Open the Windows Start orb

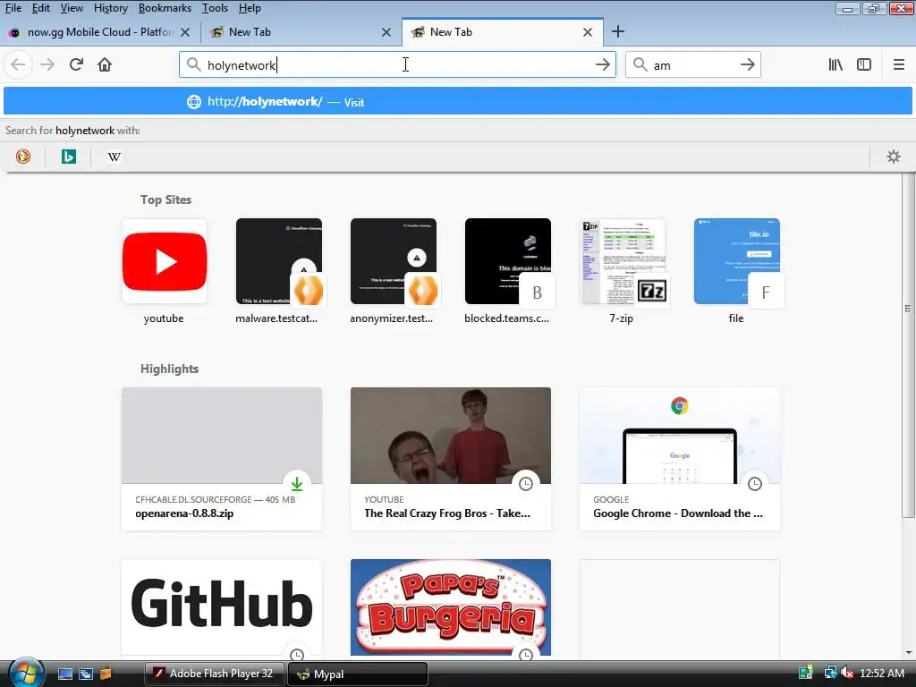26,673
